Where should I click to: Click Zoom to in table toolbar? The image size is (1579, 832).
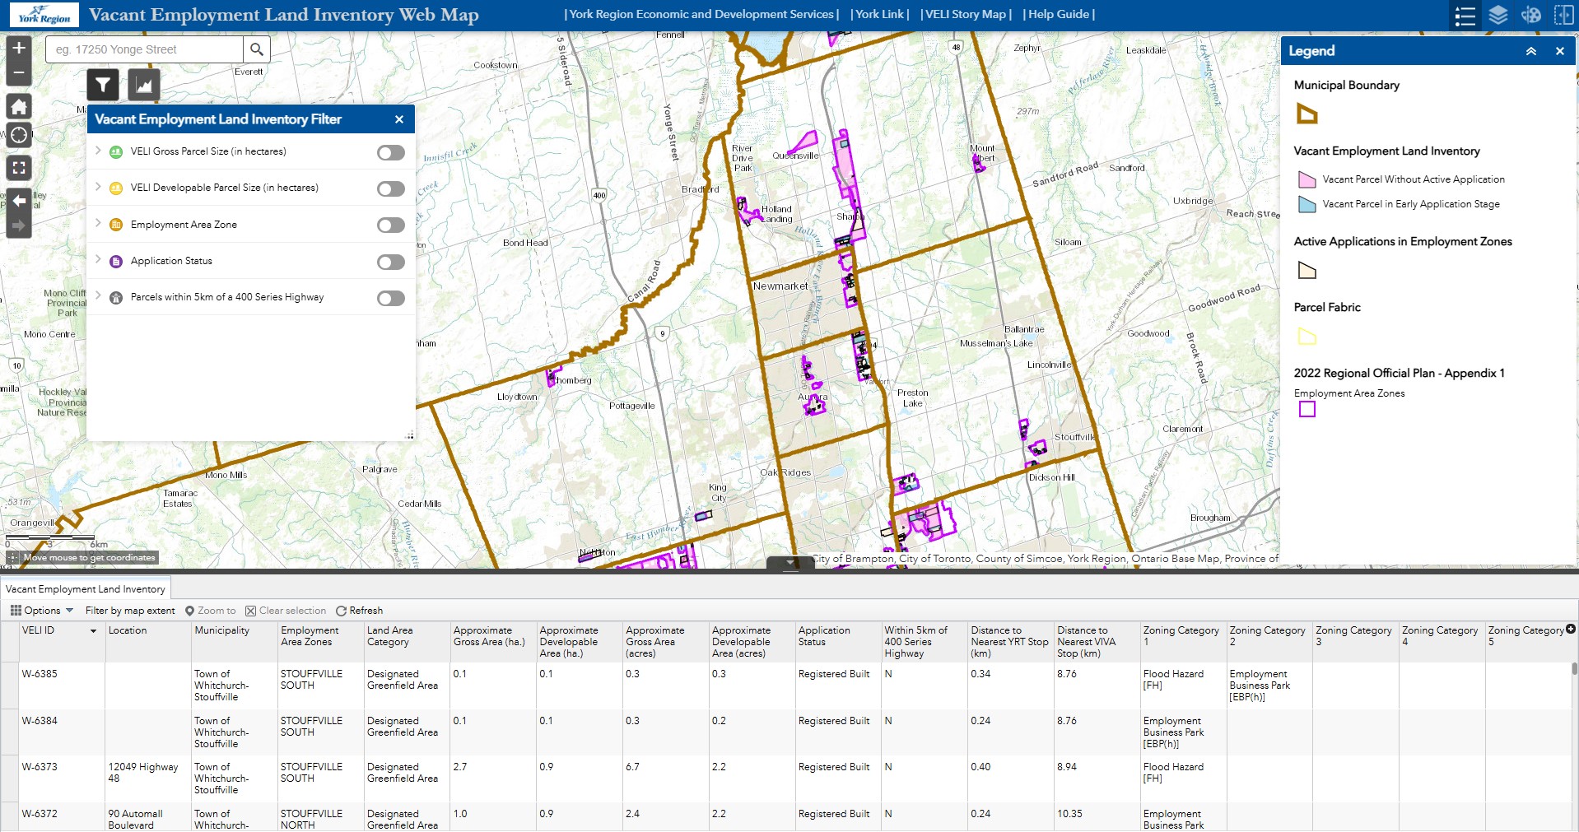click(x=210, y=611)
